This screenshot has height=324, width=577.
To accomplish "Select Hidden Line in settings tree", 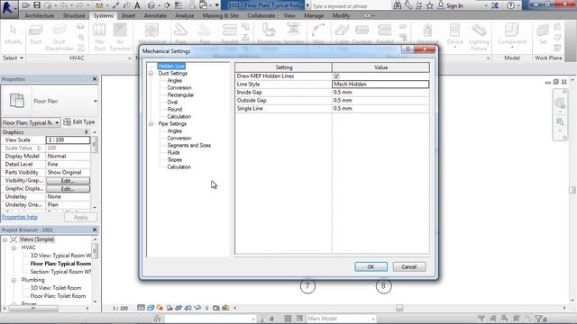I will [171, 66].
